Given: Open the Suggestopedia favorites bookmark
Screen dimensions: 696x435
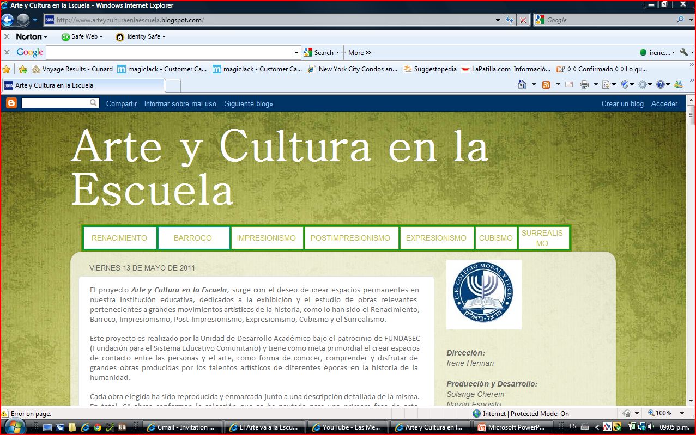Looking at the screenshot, I should [x=430, y=69].
